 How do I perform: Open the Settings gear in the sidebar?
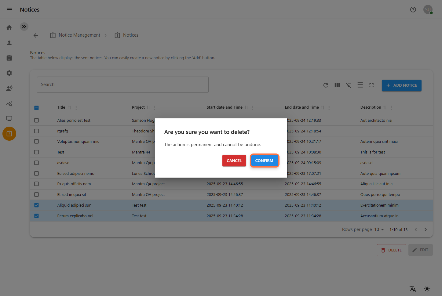(9, 73)
